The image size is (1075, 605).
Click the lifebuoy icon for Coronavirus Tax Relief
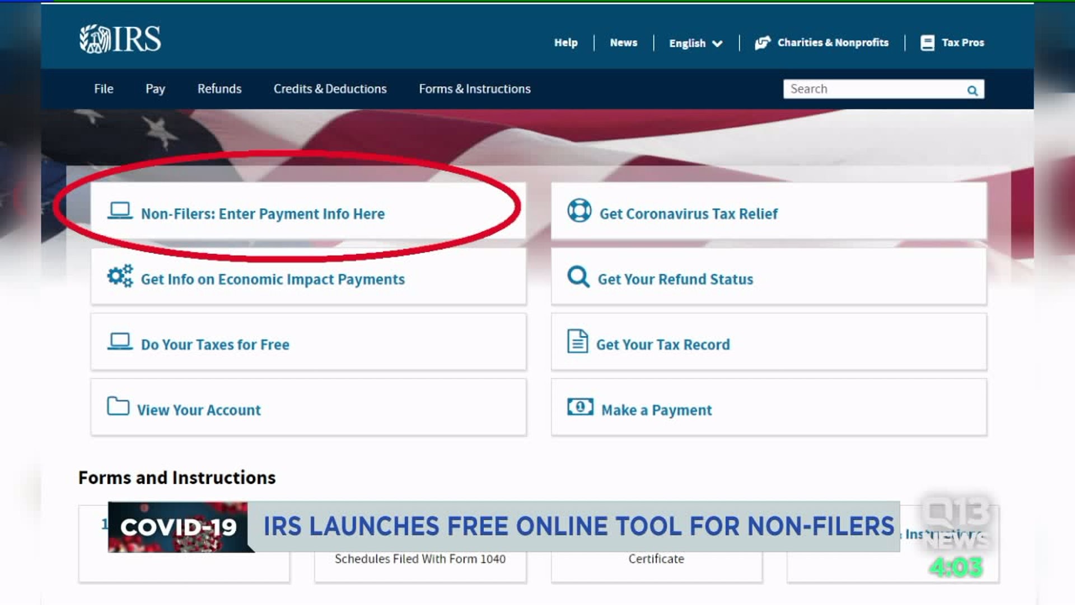point(579,211)
